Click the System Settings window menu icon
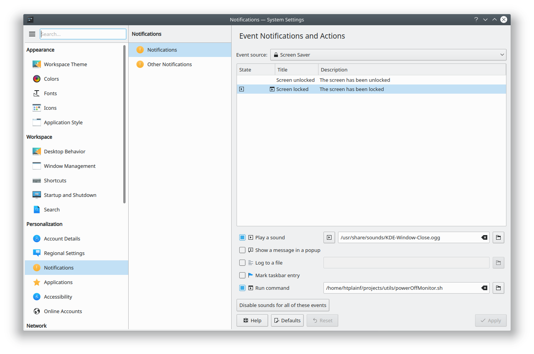This screenshot has height=354, width=534. click(x=31, y=19)
